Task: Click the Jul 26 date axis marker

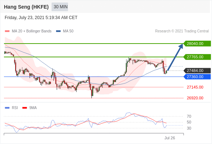Action: pos(170,138)
